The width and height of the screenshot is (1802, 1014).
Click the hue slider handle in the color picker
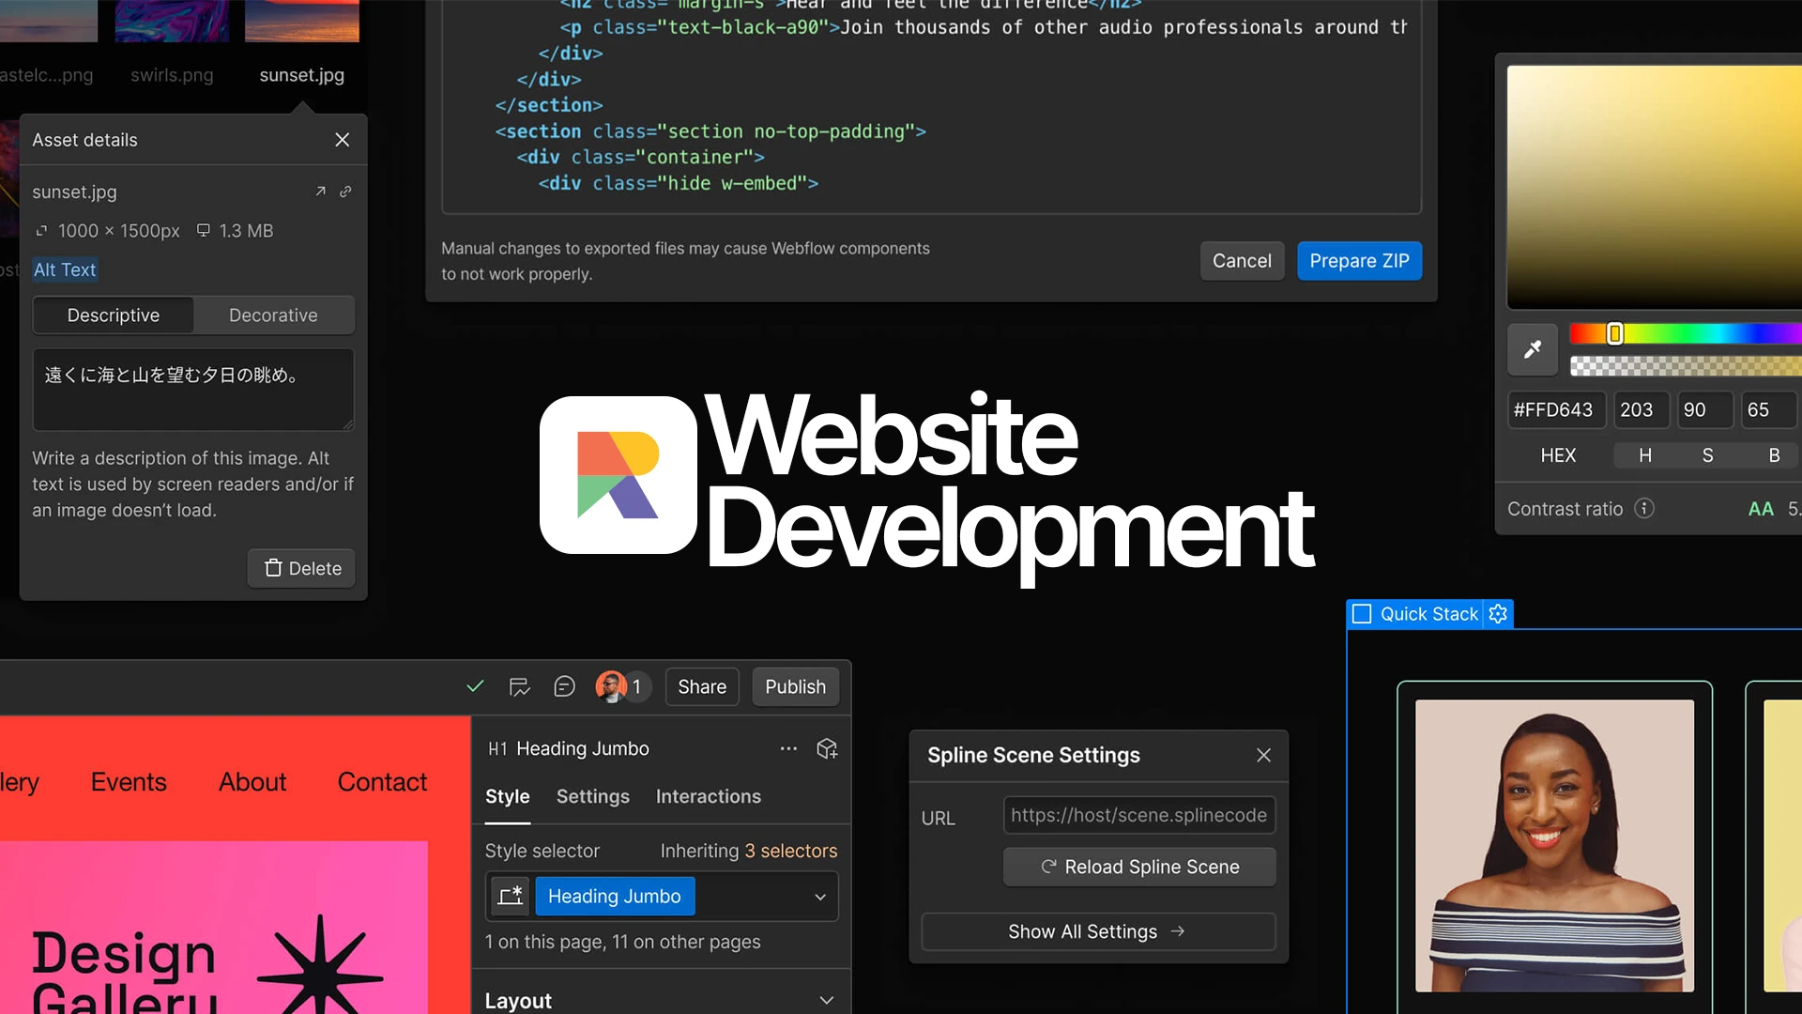[x=1614, y=334]
